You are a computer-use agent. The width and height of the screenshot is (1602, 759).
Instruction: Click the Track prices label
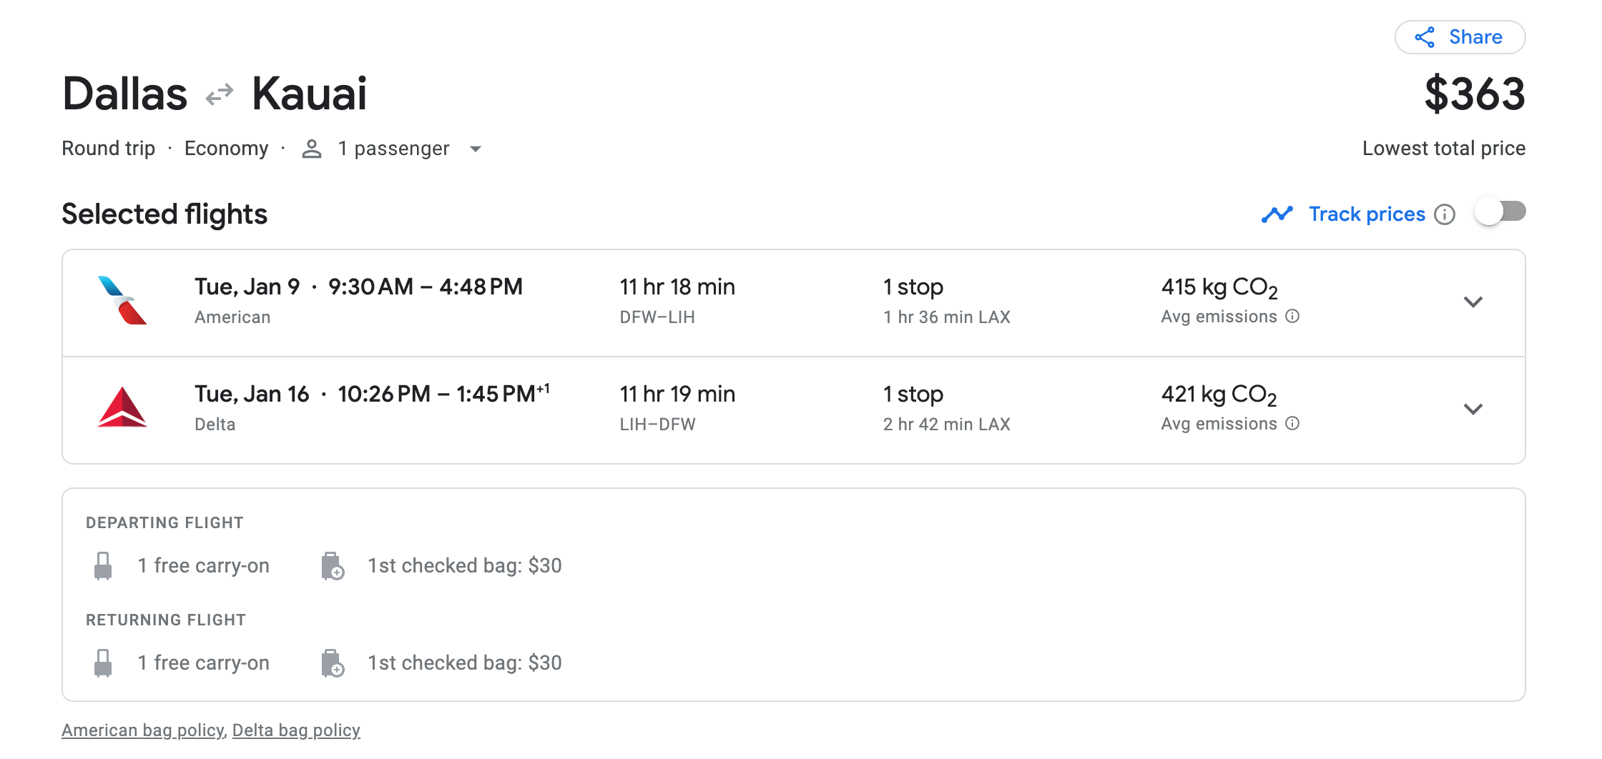click(1367, 214)
